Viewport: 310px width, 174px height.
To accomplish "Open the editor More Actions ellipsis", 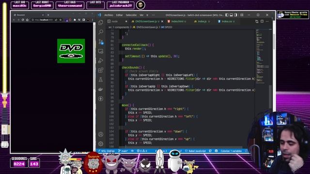I will coord(267,21).
